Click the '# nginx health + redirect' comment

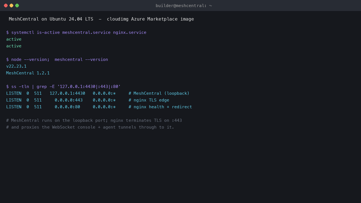(x=160, y=107)
